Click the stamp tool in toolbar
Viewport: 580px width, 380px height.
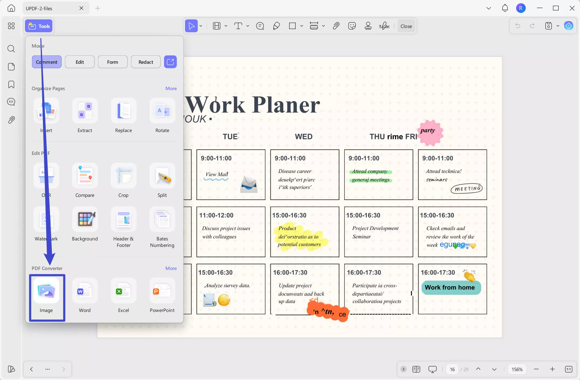(x=368, y=26)
